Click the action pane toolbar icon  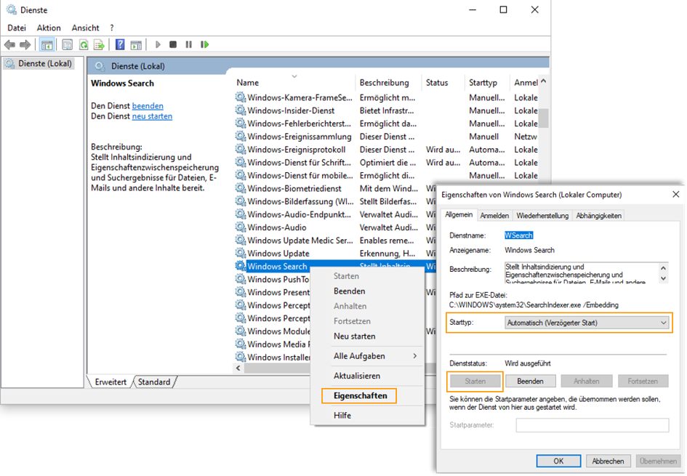[136, 44]
